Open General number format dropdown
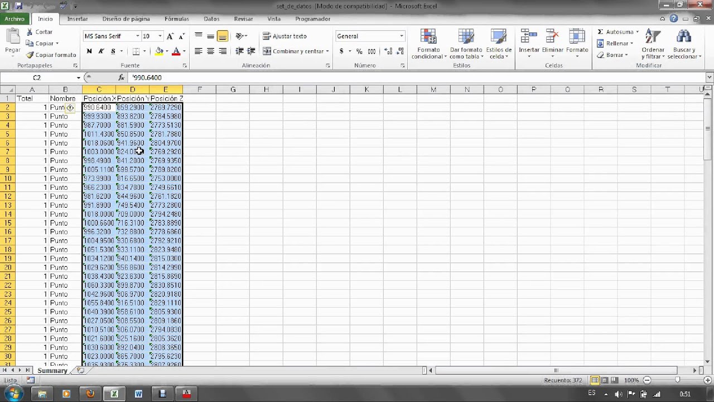The width and height of the screenshot is (714, 402). point(401,36)
